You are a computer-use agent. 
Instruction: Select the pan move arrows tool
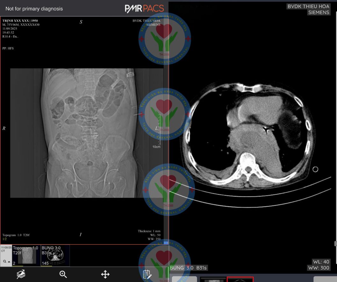[x=105, y=274]
